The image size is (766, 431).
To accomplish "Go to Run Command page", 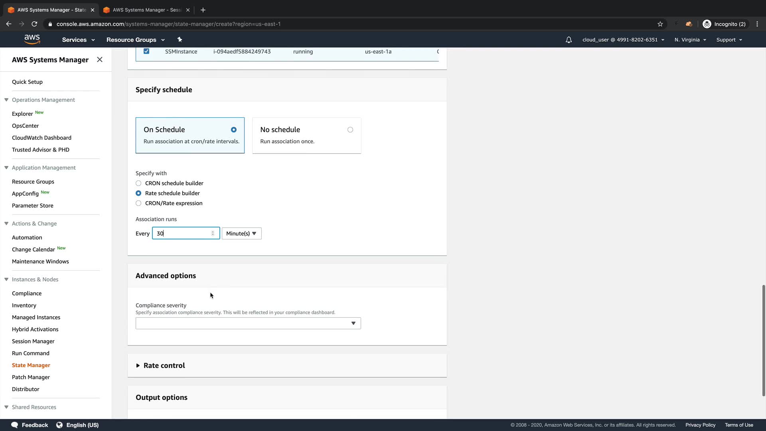I will pyautogui.click(x=31, y=353).
